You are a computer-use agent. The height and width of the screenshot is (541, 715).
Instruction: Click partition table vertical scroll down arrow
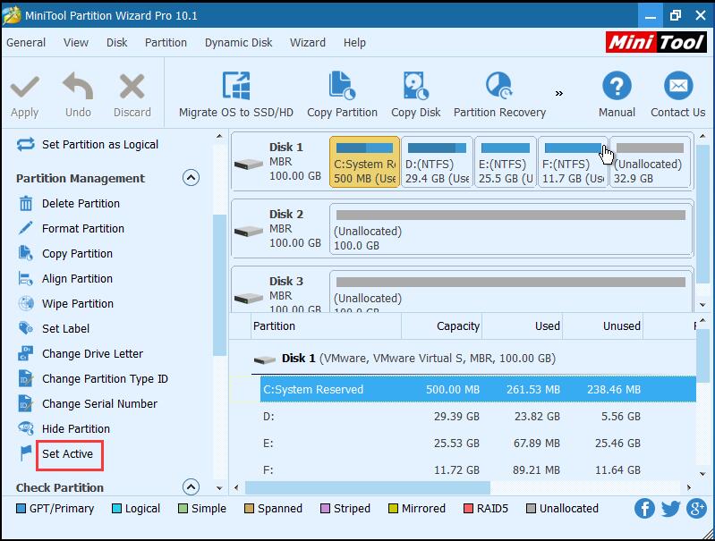702,475
